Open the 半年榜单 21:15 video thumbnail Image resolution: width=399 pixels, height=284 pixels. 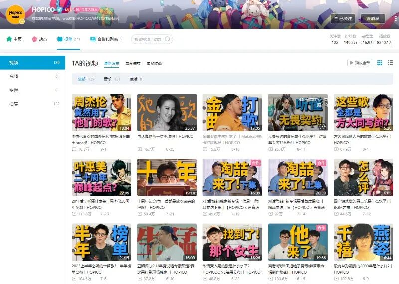pos(101,242)
